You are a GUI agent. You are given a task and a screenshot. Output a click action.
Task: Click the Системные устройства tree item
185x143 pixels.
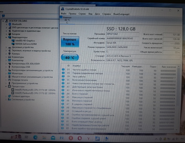click(x=23, y=100)
